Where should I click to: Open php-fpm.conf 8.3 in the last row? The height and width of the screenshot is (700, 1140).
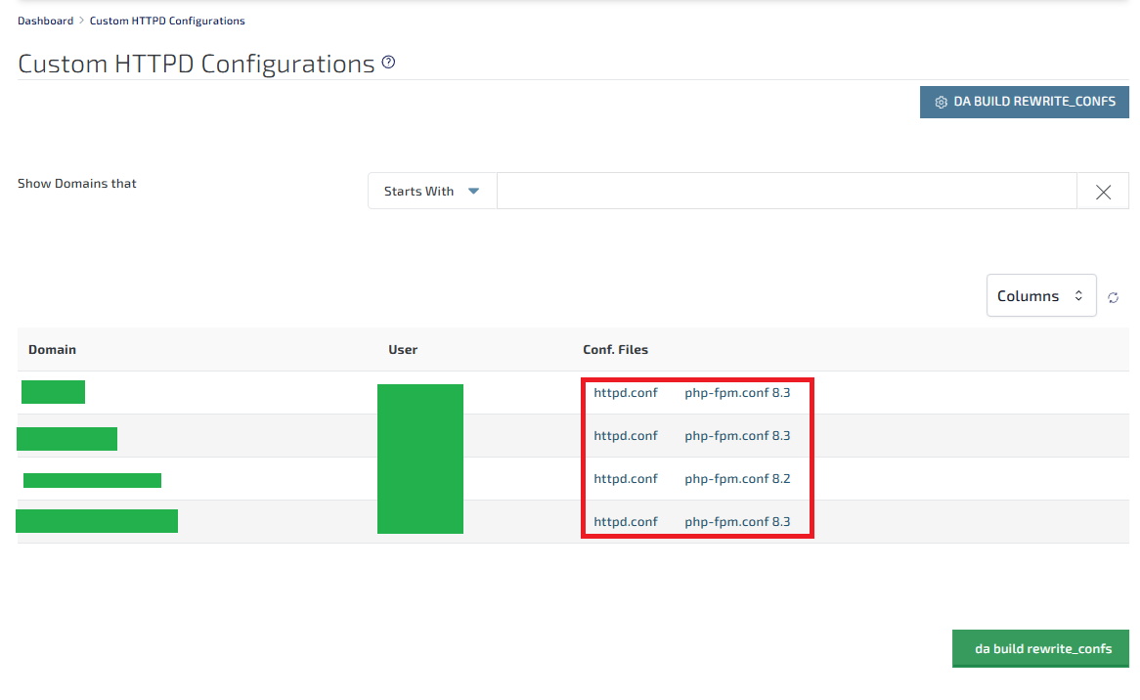pos(737,522)
